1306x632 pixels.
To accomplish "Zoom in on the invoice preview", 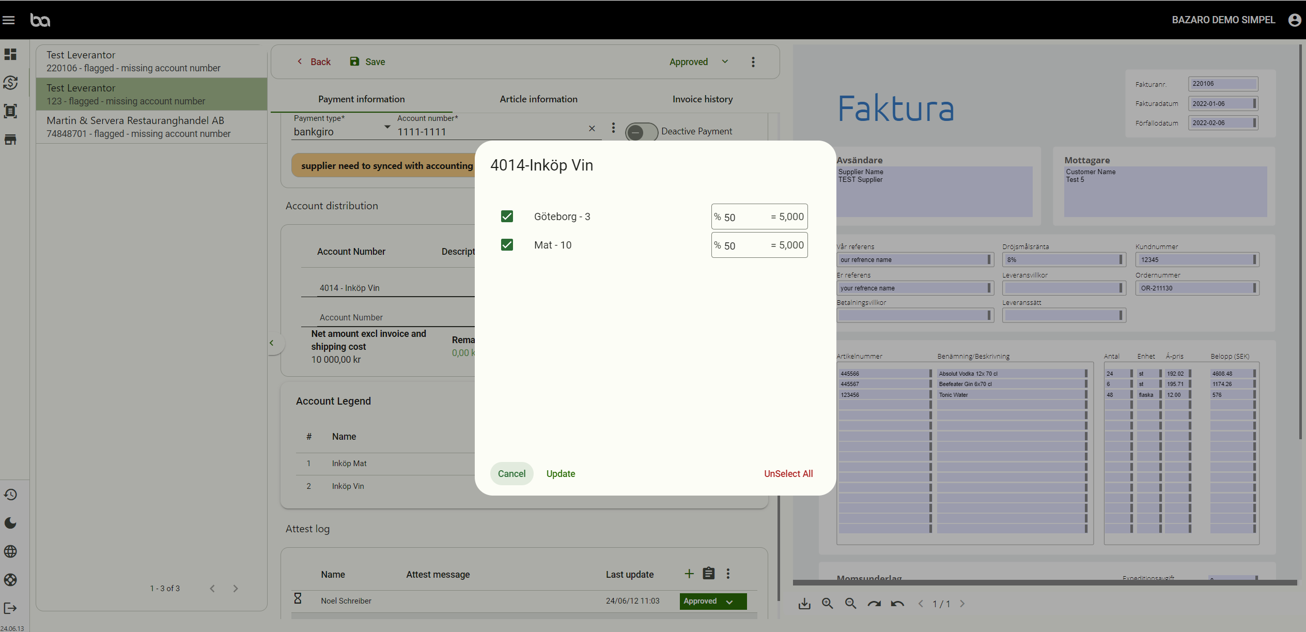I will tap(828, 604).
